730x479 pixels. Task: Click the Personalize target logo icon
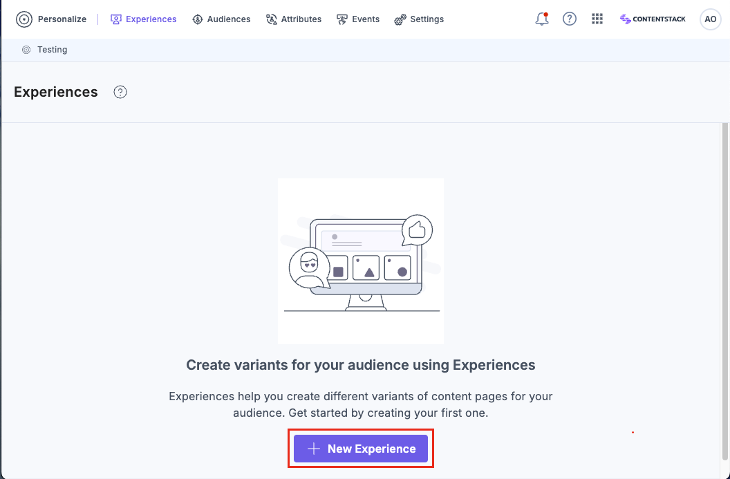tap(24, 19)
